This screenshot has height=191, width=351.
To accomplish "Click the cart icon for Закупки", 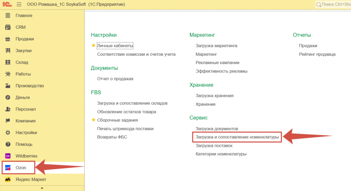I will click(8, 51).
